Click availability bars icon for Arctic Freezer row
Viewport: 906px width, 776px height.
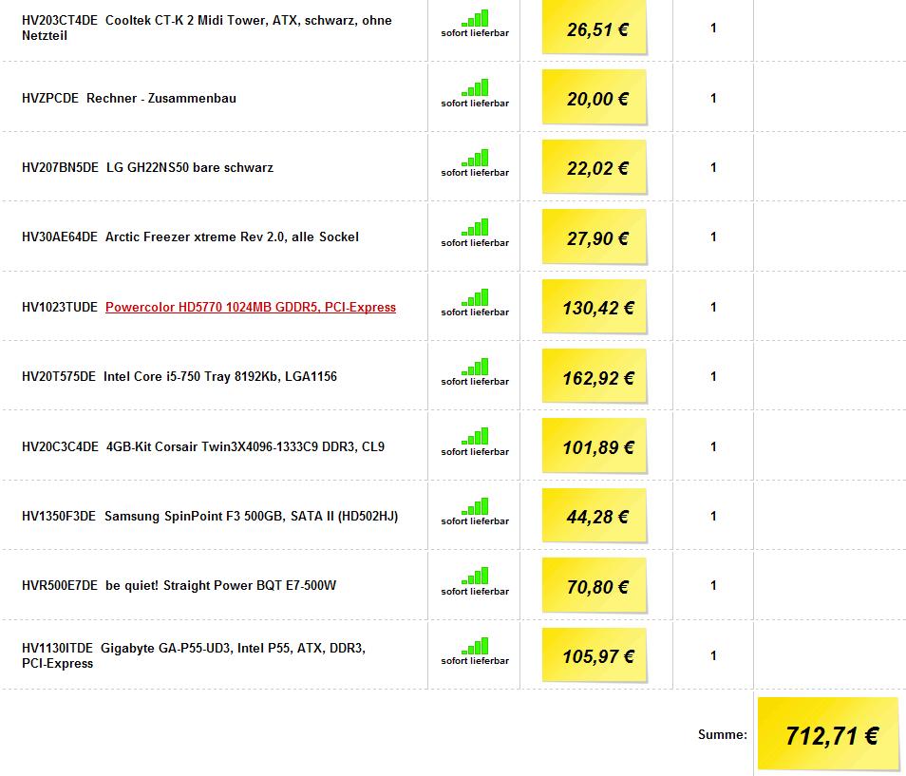[x=475, y=227]
